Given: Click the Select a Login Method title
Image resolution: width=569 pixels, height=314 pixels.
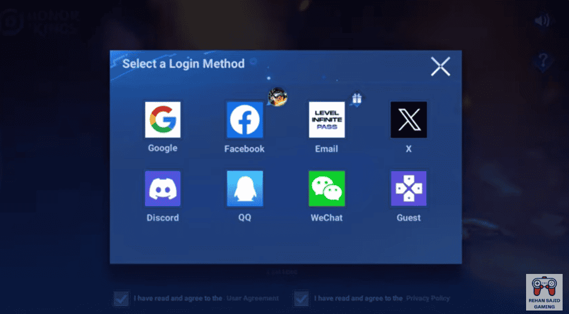Looking at the screenshot, I should (x=183, y=64).
